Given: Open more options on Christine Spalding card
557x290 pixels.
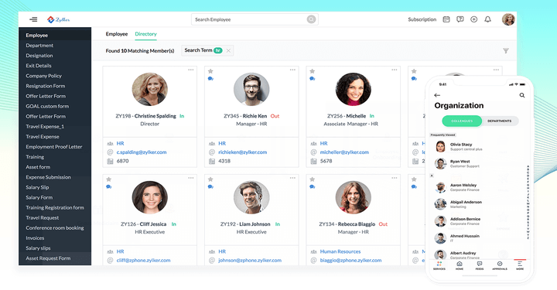Looking at the screenshot, I should tap(191, 70).
